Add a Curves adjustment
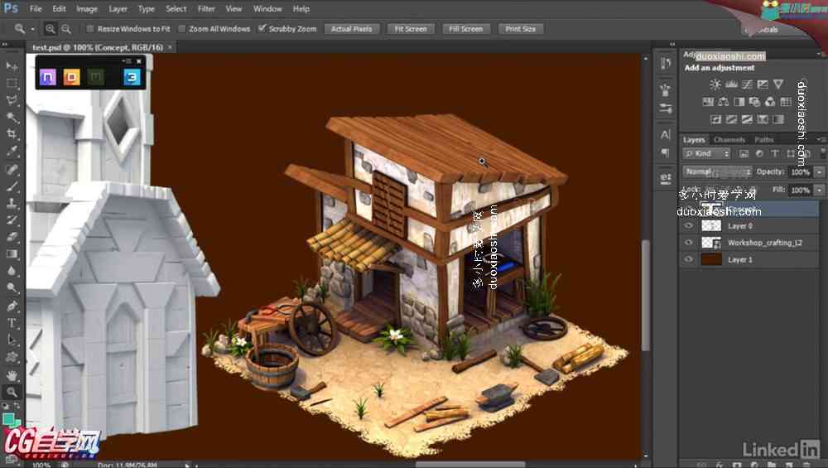 (747, 84)
